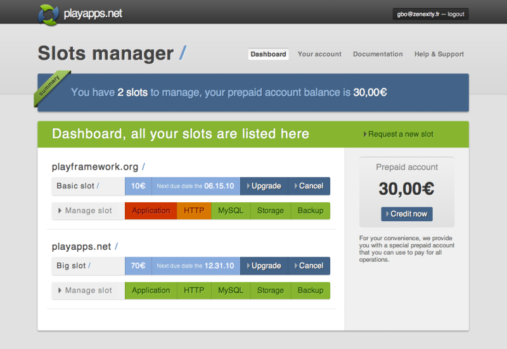Click the green summary ribbon badge

point(50,88)
